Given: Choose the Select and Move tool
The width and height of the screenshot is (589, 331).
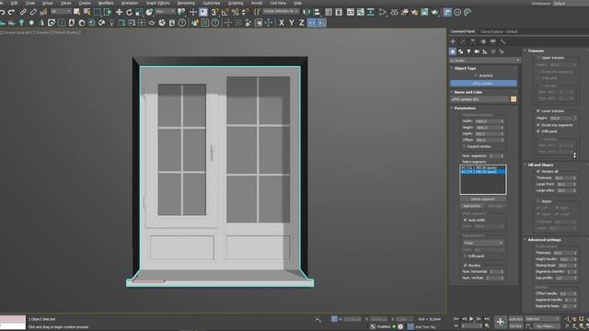Looking at the screenshot, I should click(x=119, y=12).
